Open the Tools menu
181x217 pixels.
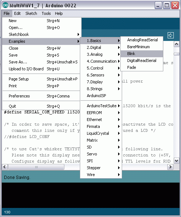click(46, 13)
